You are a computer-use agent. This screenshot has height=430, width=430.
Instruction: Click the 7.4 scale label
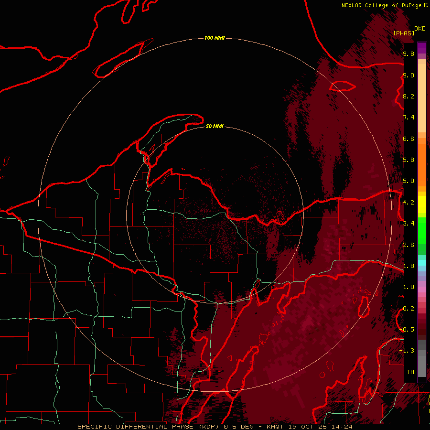point(408,118)
